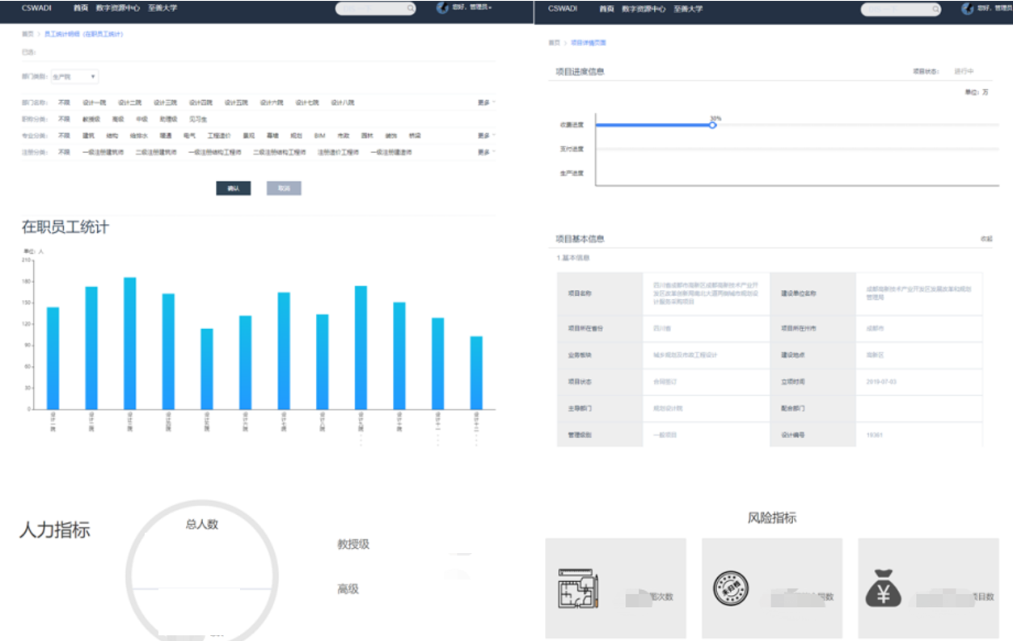
Task: Click the search magnifier in right header
Action: 935,9
